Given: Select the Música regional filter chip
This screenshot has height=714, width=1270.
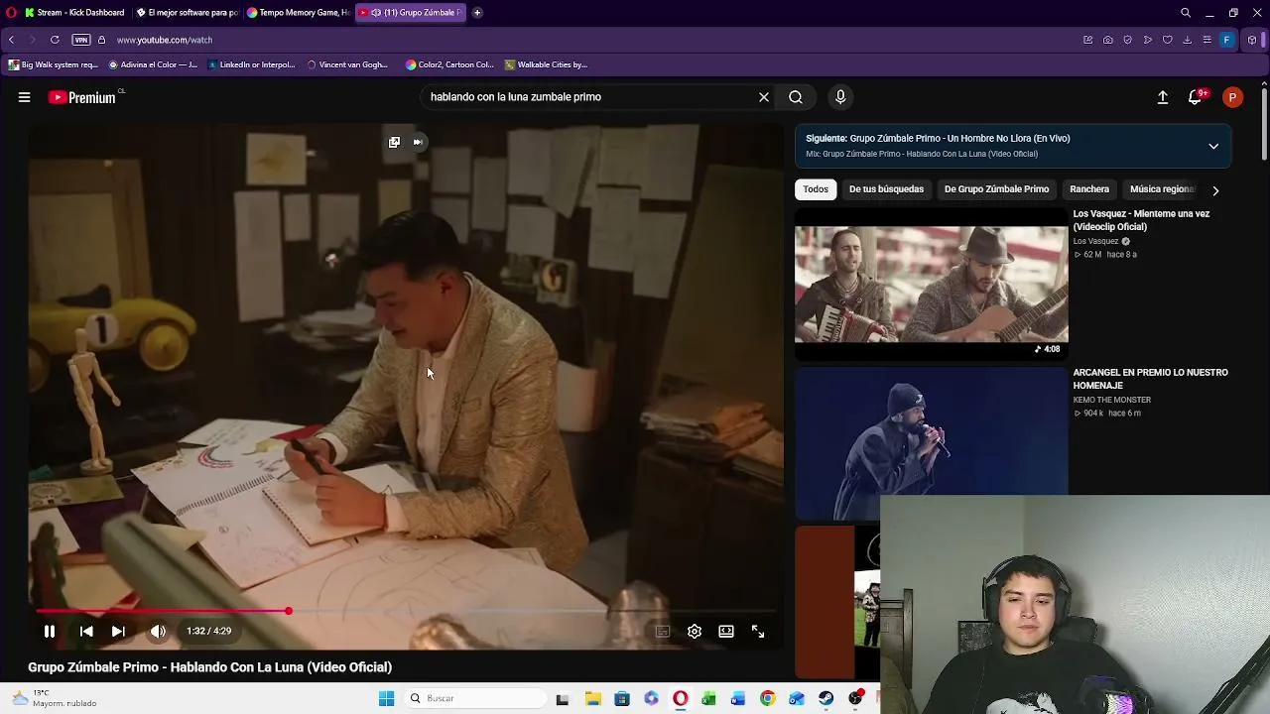Looking at the screenshot, I should 1162,189.
